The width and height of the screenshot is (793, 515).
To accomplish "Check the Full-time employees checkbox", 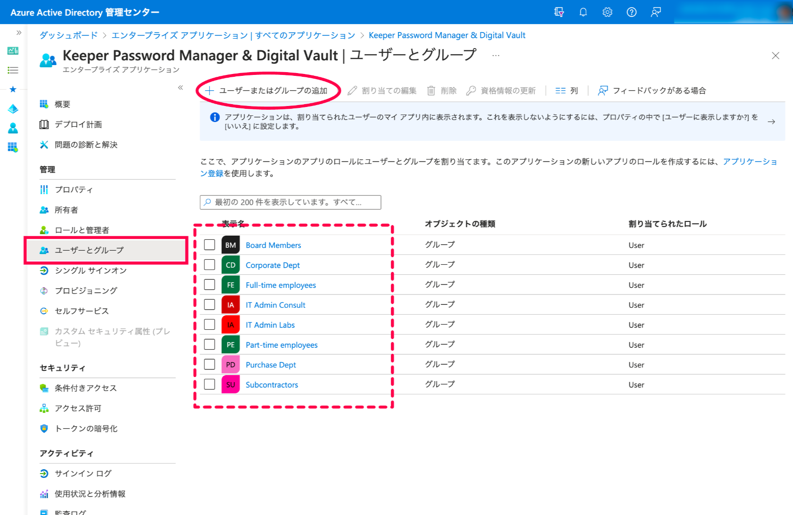I will pyautogui.click(x=209, y=285).
